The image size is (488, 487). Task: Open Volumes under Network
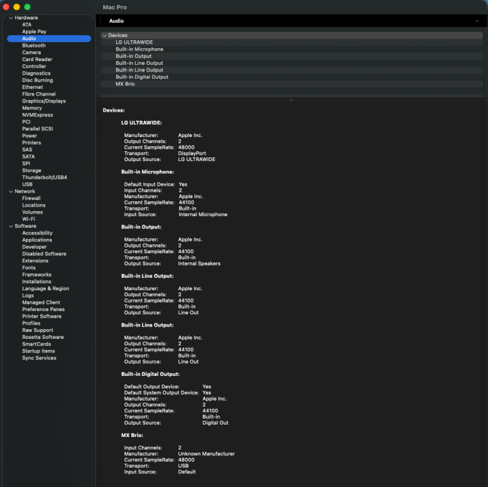(x=32, y=212)
